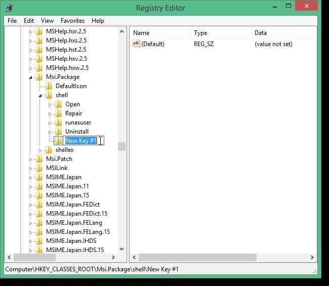The height and width of the screenshot is (286, 329).
Task: Click the MSHelp.hxv.2.5 folder icon
Action: click(39, 59)
